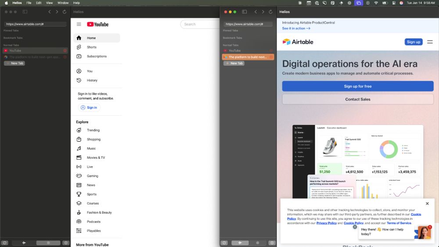Open Terms of Service link

click(x=399, y=223)
